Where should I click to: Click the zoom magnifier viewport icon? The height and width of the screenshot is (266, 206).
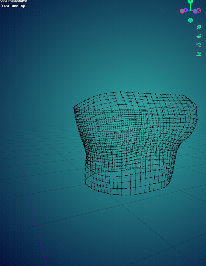tap(199, 27)
